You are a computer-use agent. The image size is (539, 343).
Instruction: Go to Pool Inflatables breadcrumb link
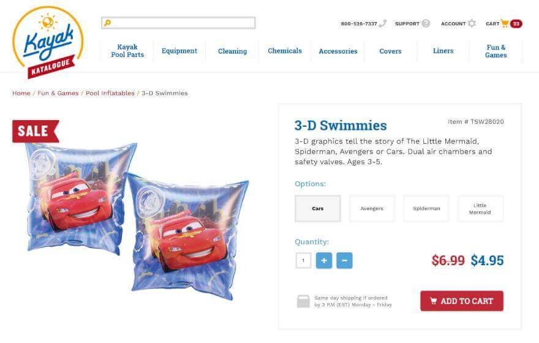pos(110,93)
